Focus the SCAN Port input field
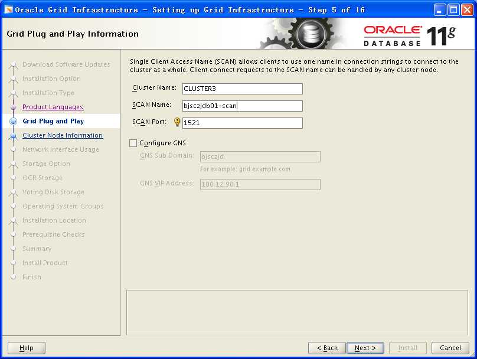 243,123
